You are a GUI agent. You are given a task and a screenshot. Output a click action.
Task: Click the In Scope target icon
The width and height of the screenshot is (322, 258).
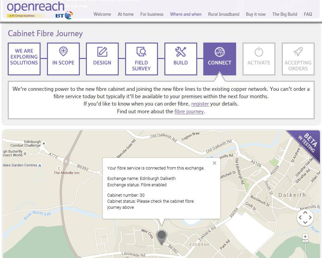tap(63, 51)
